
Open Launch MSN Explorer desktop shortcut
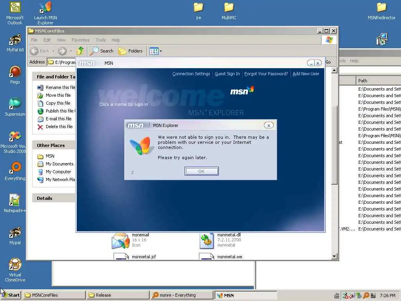pos(45,13)
